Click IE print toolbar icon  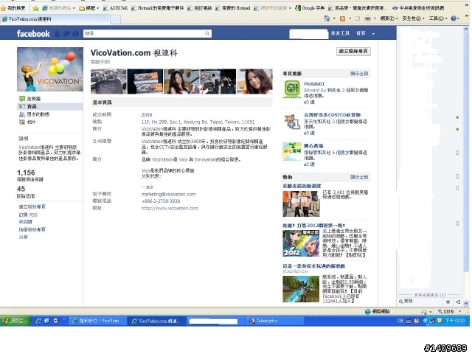click(x=367, y=18)
